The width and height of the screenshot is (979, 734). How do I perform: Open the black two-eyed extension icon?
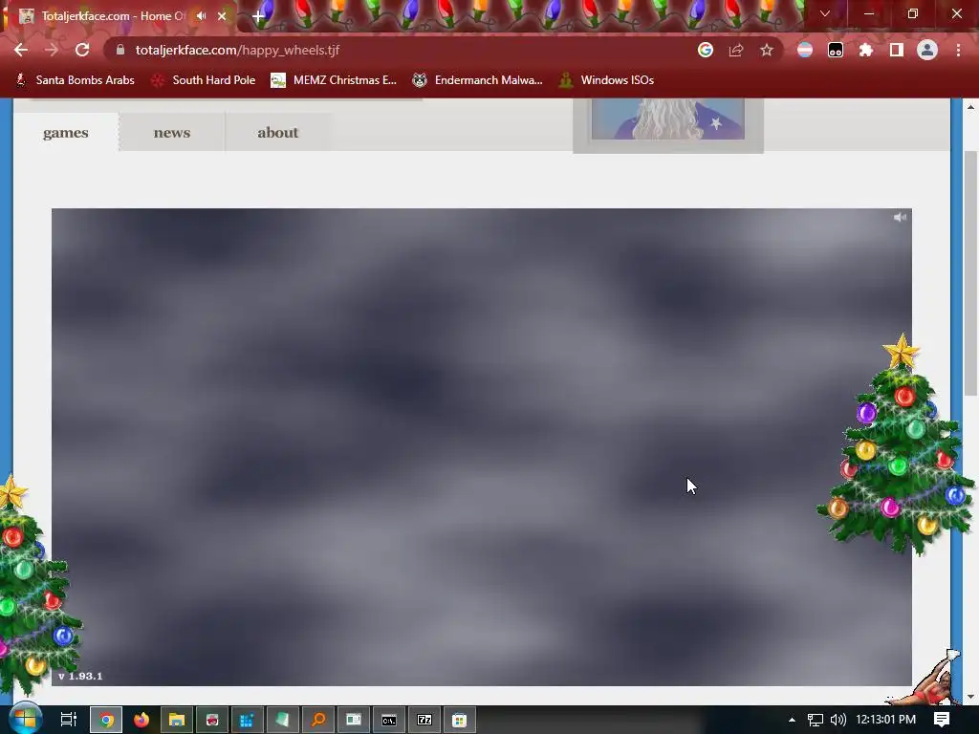coord(836,50)
